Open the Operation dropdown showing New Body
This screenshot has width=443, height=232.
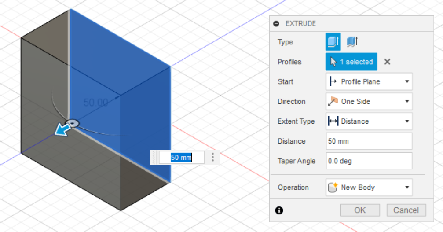coord(369,188)
